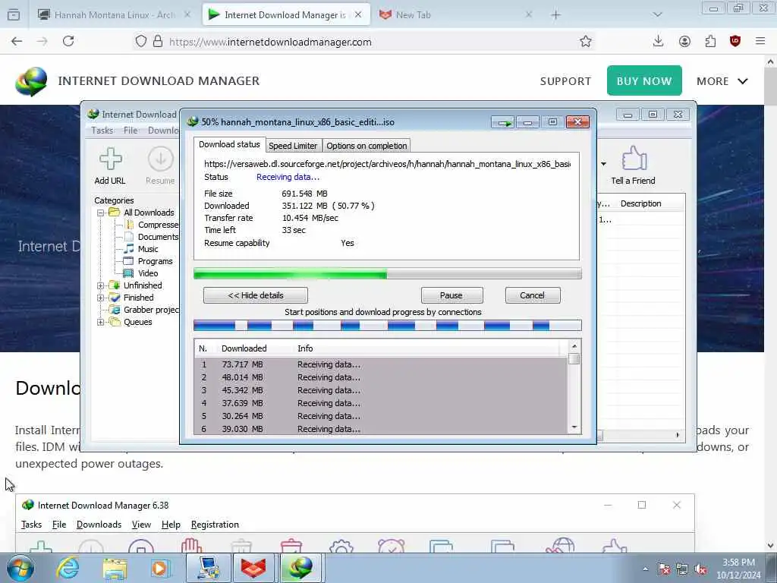This screenshot has height=583, width=777.
Task: Pause the download
Action: tap(451, 295)
